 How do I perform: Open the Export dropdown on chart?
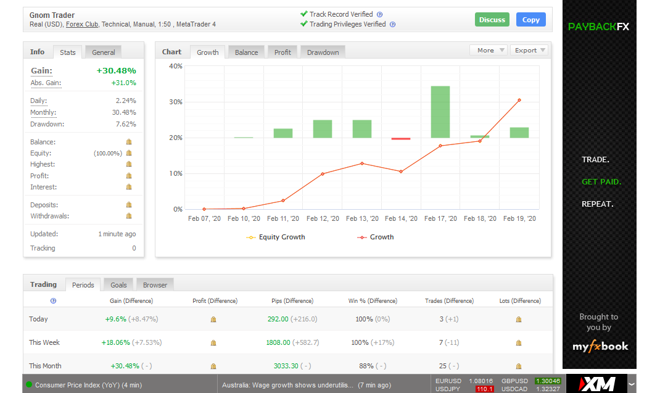pyautogui.click(x=529, y=50)
